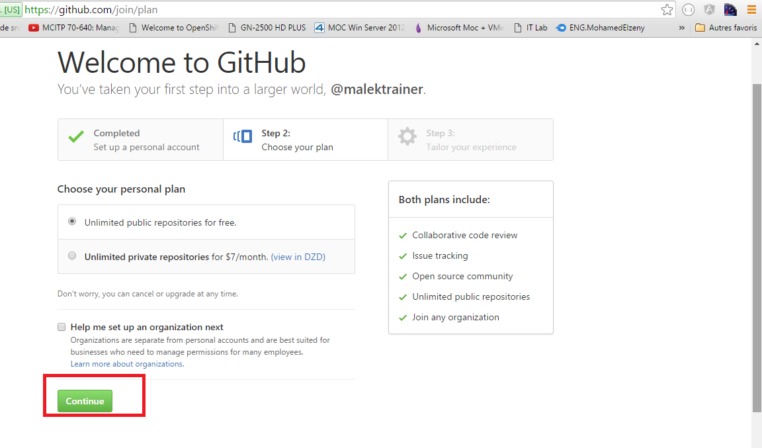Click the Issue tracking text
The image size is (762, 448).
(x=440, y=255)
